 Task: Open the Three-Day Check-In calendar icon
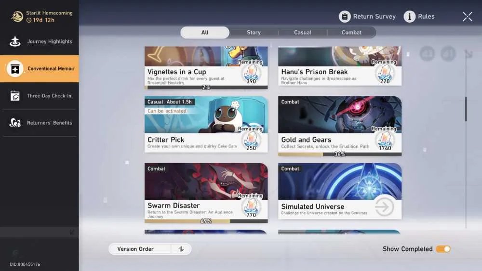[15, 96]
